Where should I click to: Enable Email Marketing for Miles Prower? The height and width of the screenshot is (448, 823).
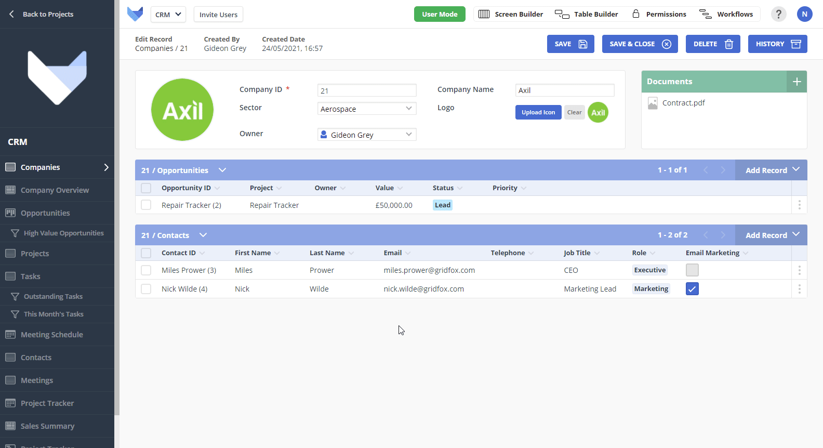(x=692, y=270)
